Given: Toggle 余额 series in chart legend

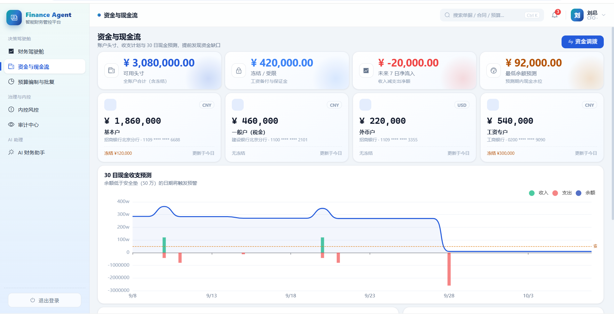Looking at the screenshot, I should (x=586, y=193).
